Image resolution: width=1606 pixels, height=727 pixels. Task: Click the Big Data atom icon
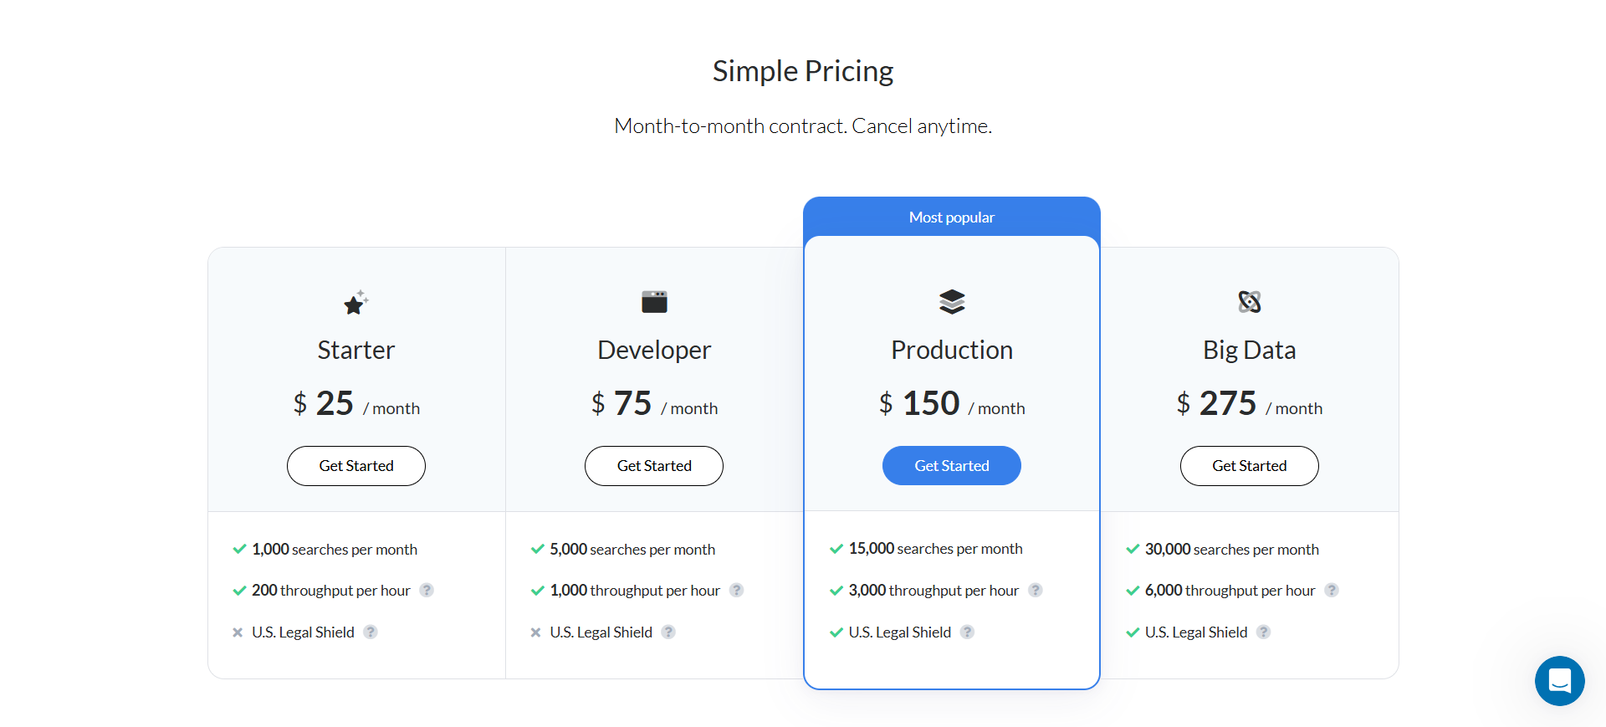(x=1249, y=301)
